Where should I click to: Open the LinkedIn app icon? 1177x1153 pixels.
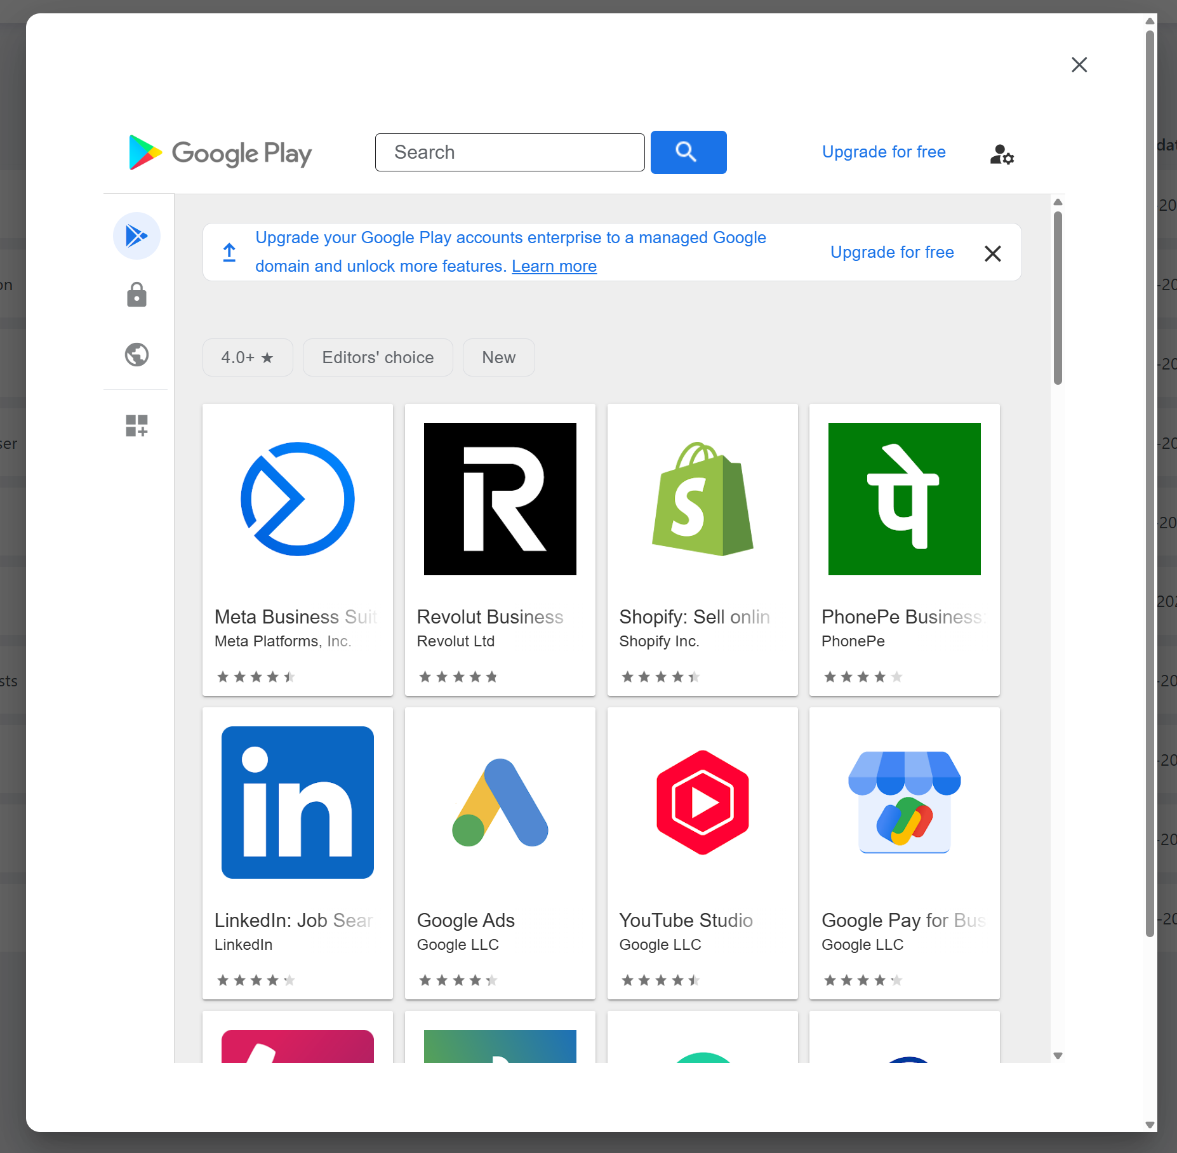[298, 803]
